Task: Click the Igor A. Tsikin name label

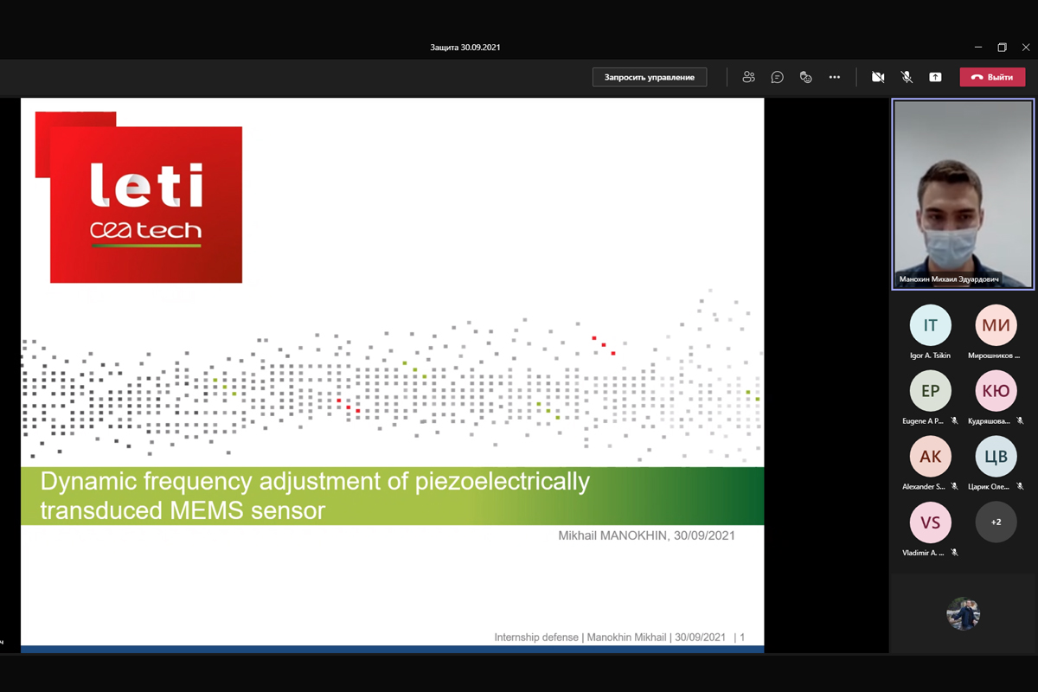Action: (930, 356)
